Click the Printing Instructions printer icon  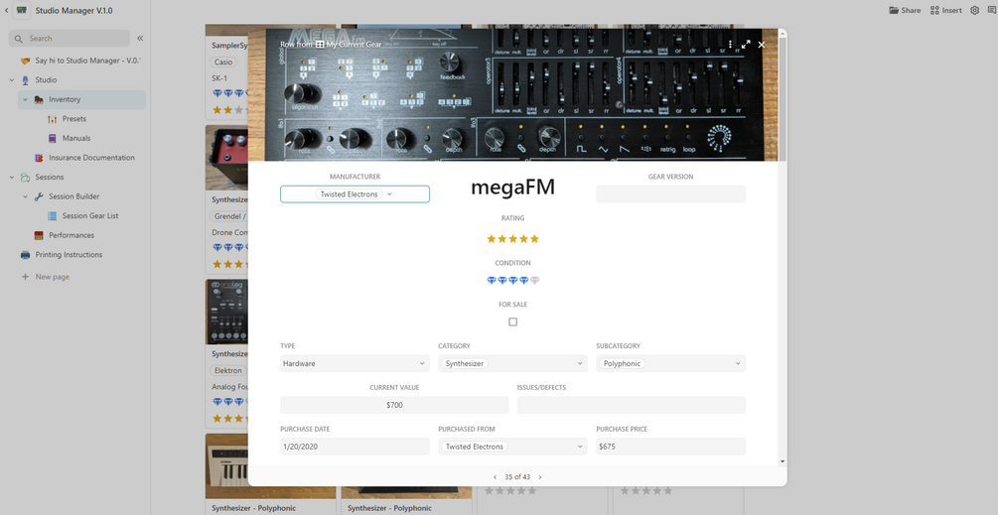pyautogui.click(x=26, y=255)
